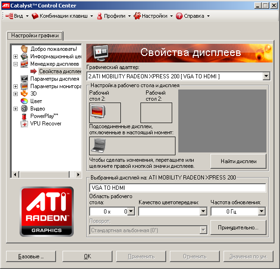This screenshot has width=280, height=269.
Task: Select PowerPlay tree item
Action: tap(44, 116)
